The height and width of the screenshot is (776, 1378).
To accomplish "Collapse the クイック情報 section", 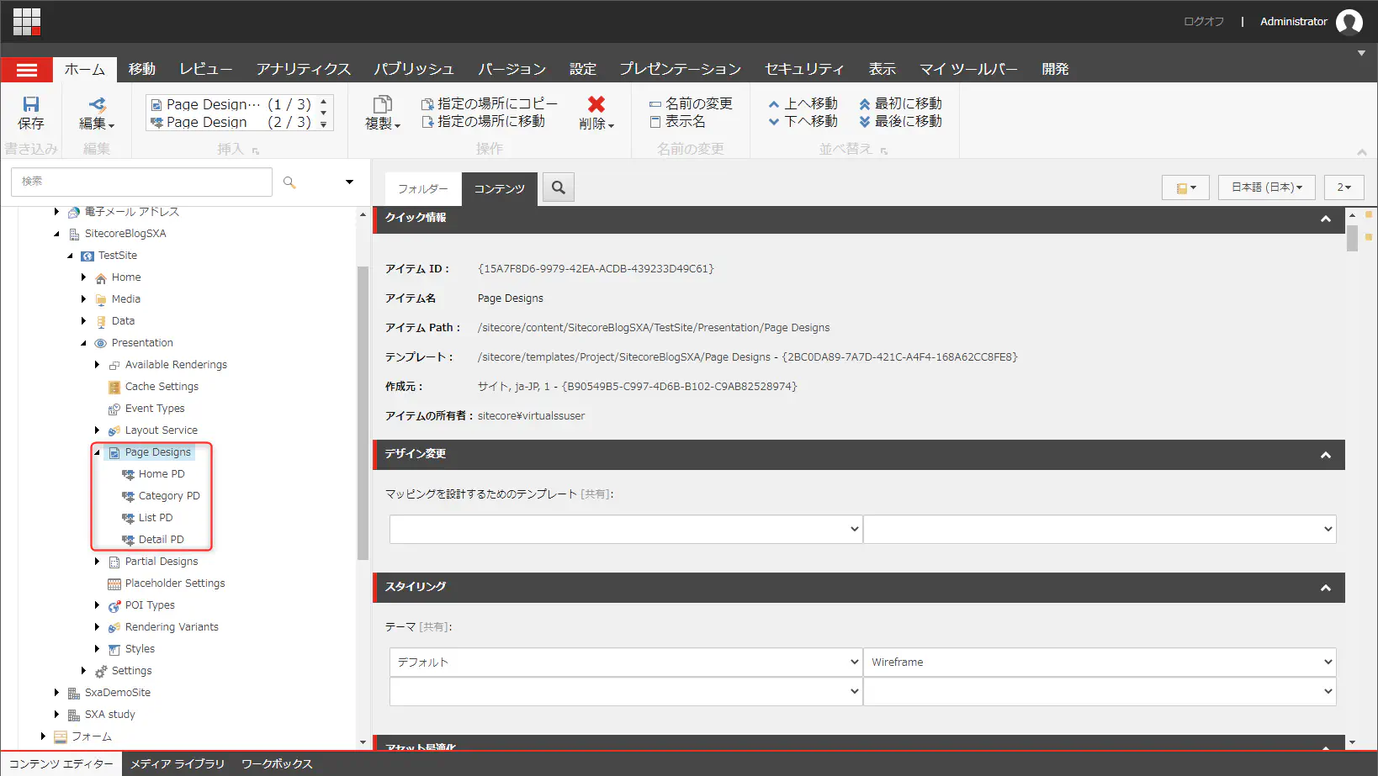I will [1326, 219].
